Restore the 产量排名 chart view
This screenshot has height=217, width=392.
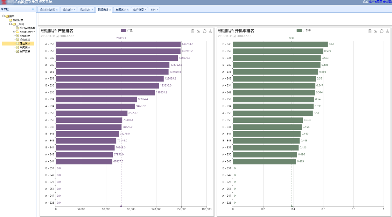coord(204,31)
